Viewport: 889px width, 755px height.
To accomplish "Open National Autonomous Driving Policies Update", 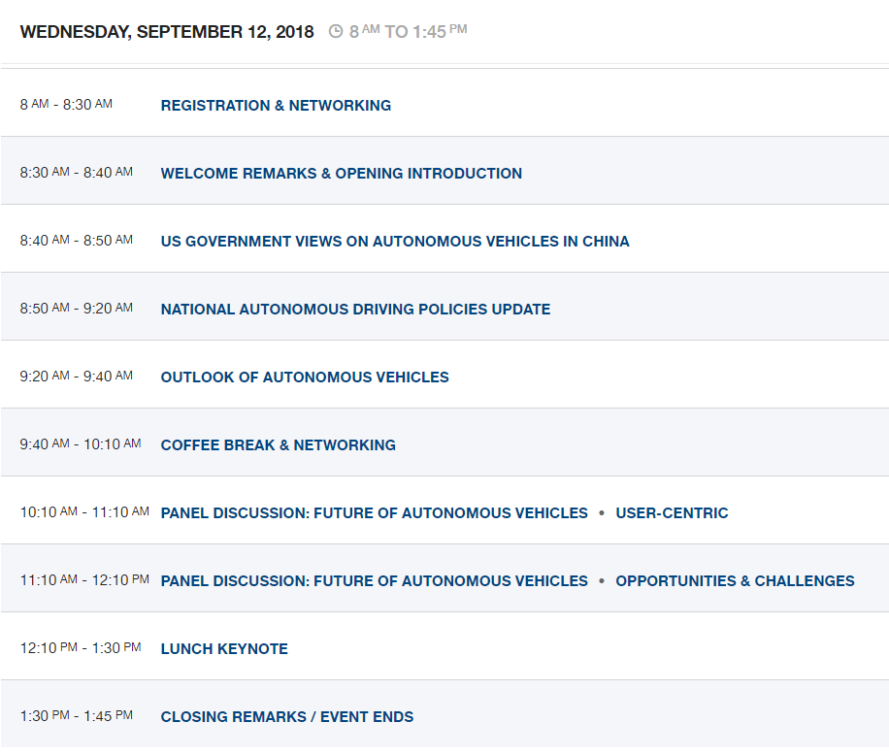I will (x=355, y=310).
